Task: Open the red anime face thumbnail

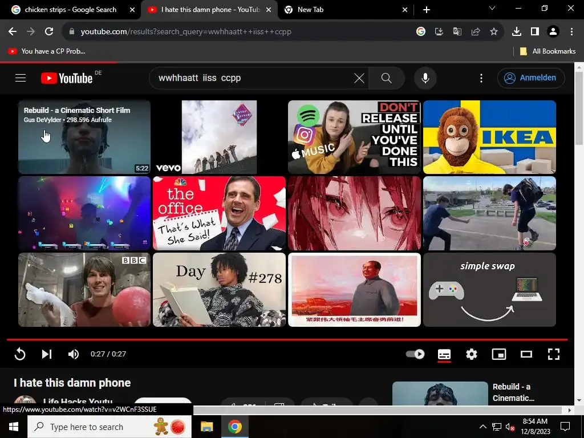Action: (x=354, y=213)
